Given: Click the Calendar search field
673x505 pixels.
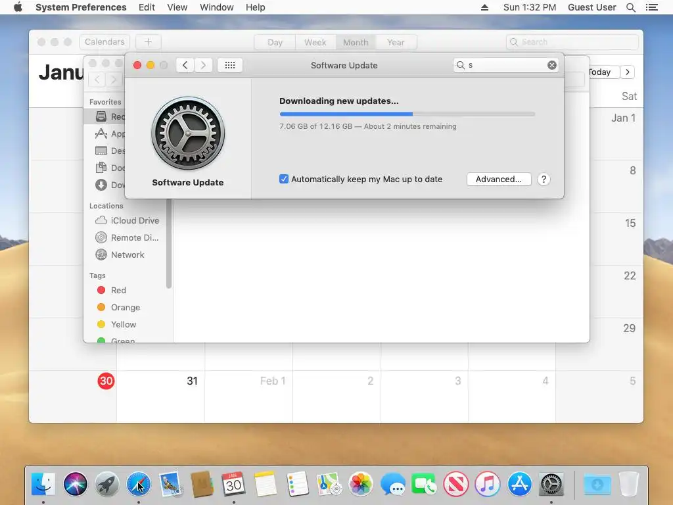Looking at the screenshot, I should click(572, 41).
